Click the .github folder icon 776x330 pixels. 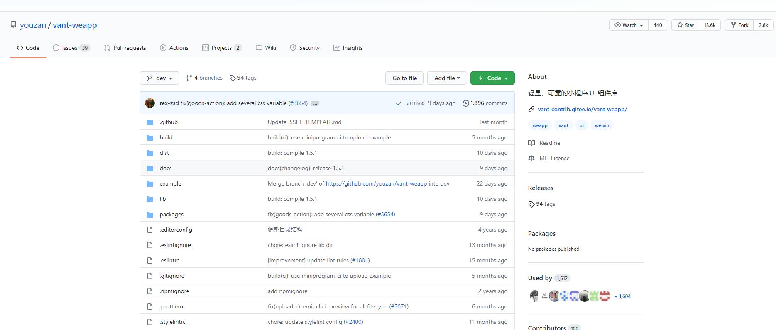[x=150, y=122]
